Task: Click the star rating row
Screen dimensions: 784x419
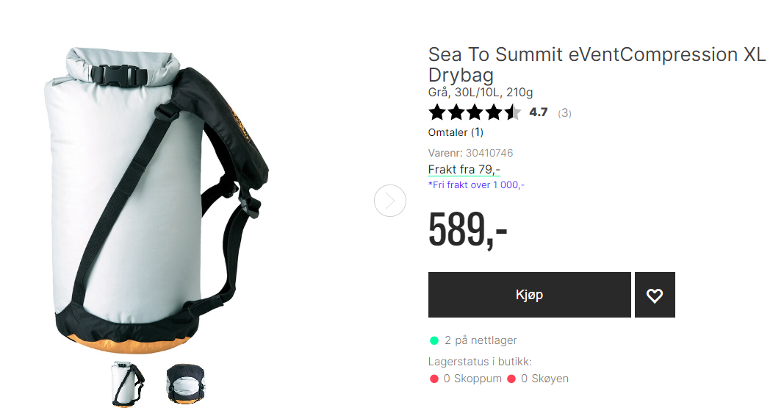Action: click(475, 112)
